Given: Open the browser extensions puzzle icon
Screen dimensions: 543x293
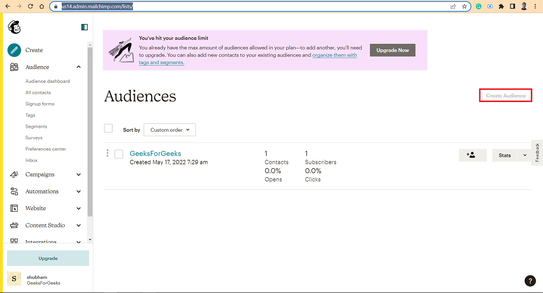Looking at the screenshot, I should [x=501, y=6].
